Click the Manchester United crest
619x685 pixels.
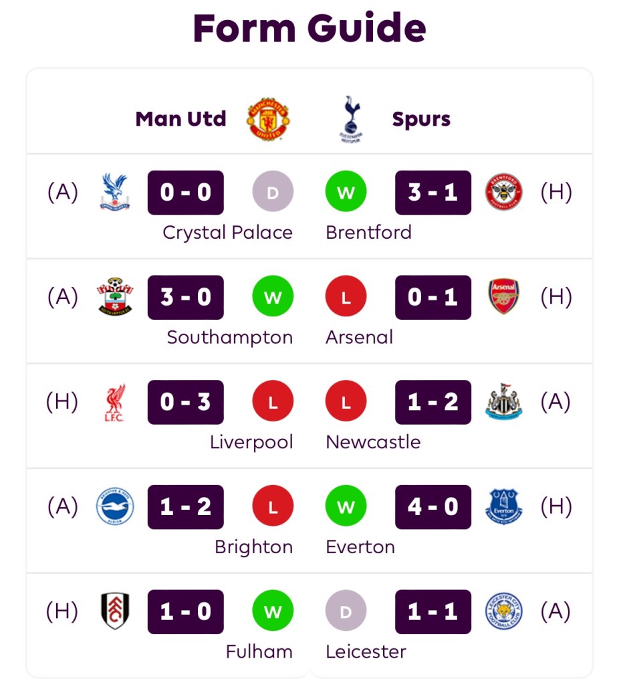pos(268,119)
